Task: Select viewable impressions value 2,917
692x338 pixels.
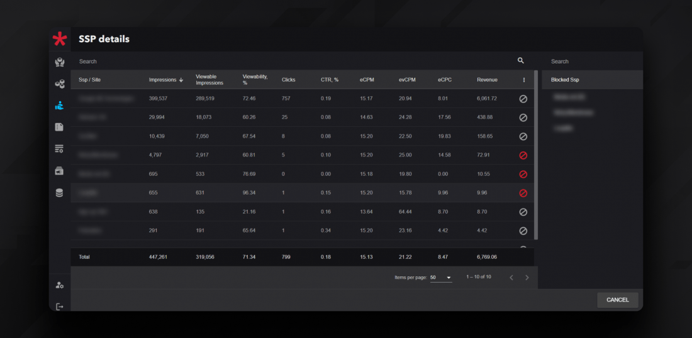Action: click(203, 156)
